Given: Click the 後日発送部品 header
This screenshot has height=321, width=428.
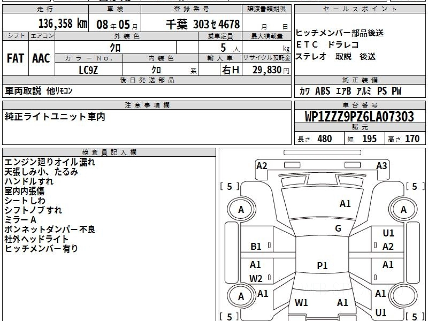Looking at the screenshot, I should point(147,80).
